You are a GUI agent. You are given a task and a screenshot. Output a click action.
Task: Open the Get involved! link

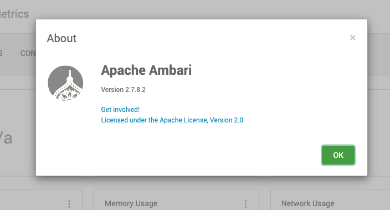coord(120,110)
